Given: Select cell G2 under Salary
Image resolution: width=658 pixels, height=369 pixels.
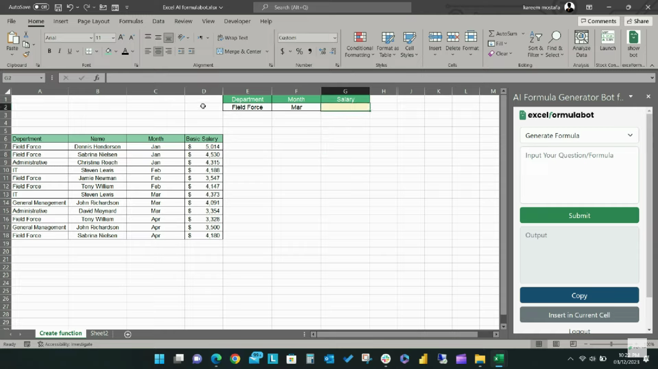Looking at the screenshot, I should coord(345,107).
